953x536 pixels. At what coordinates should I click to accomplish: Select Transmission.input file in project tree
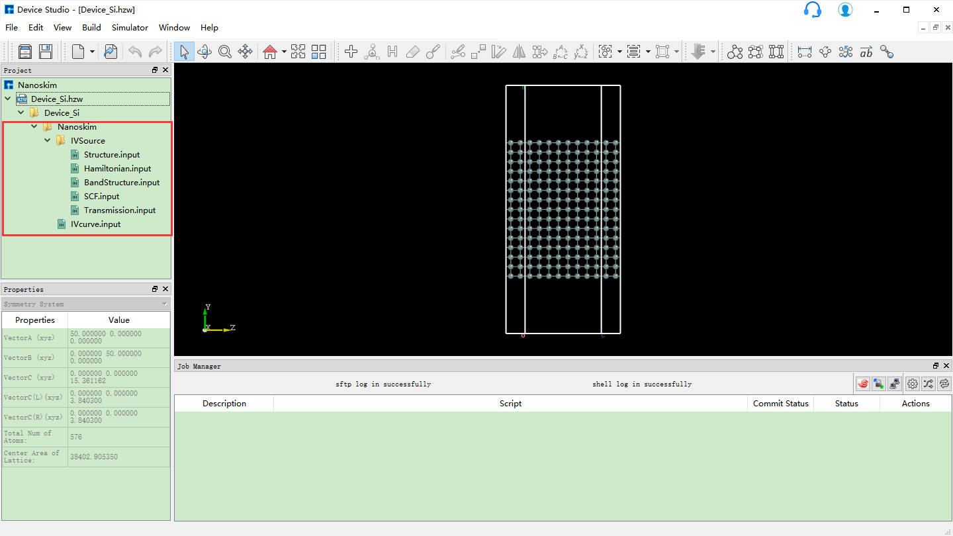120,210
